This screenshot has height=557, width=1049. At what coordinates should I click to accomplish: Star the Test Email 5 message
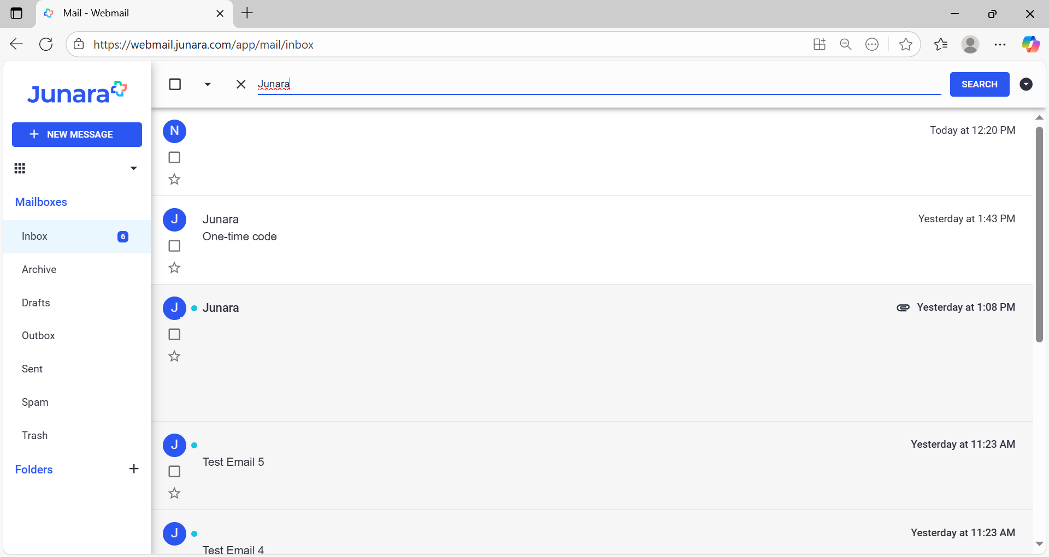174,493
